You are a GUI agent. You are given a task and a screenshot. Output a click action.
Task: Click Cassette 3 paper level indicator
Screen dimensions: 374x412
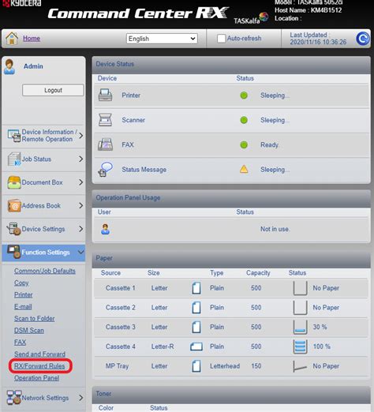(x=300, y=327)
